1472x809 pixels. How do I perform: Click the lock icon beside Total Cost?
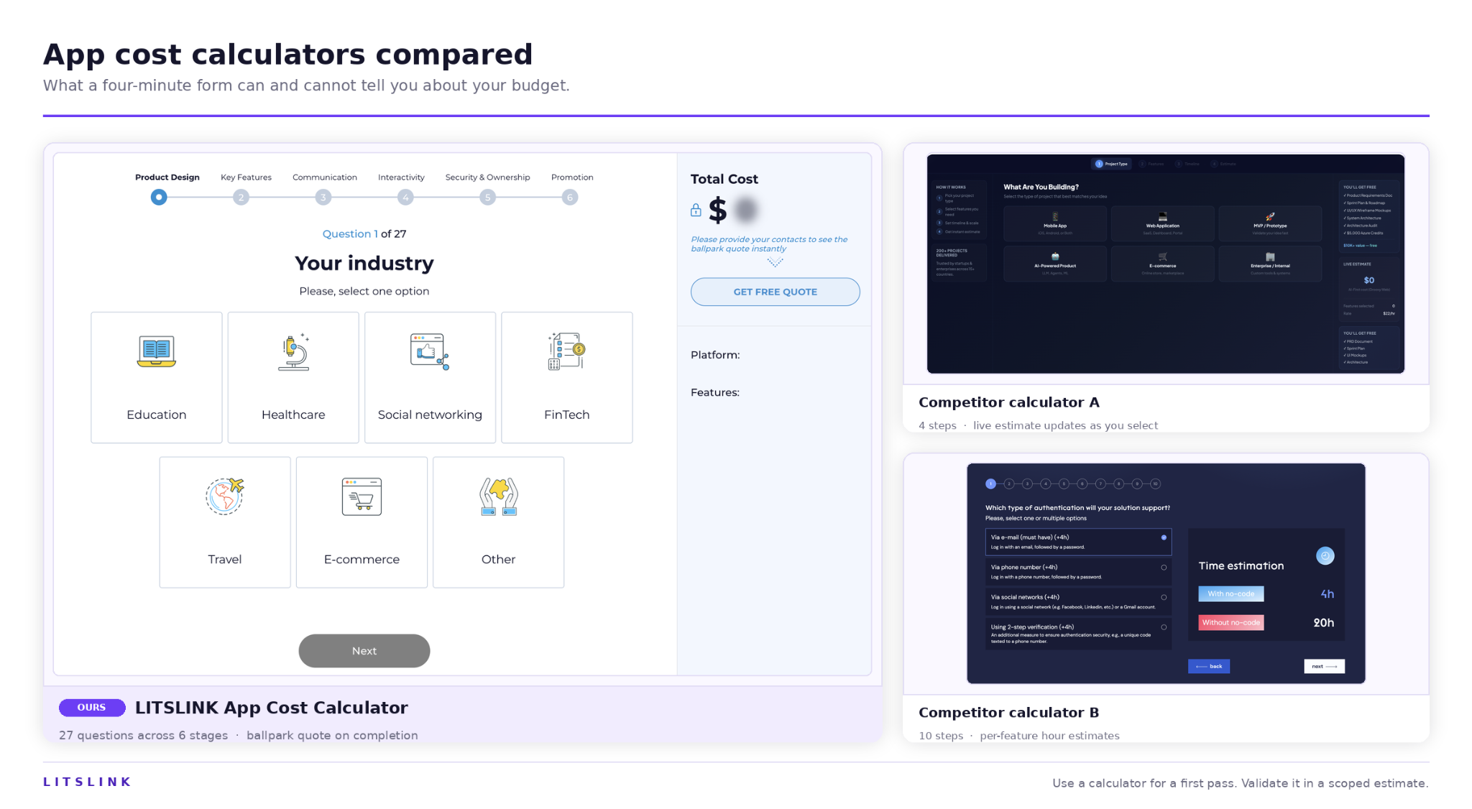[696, 210]
